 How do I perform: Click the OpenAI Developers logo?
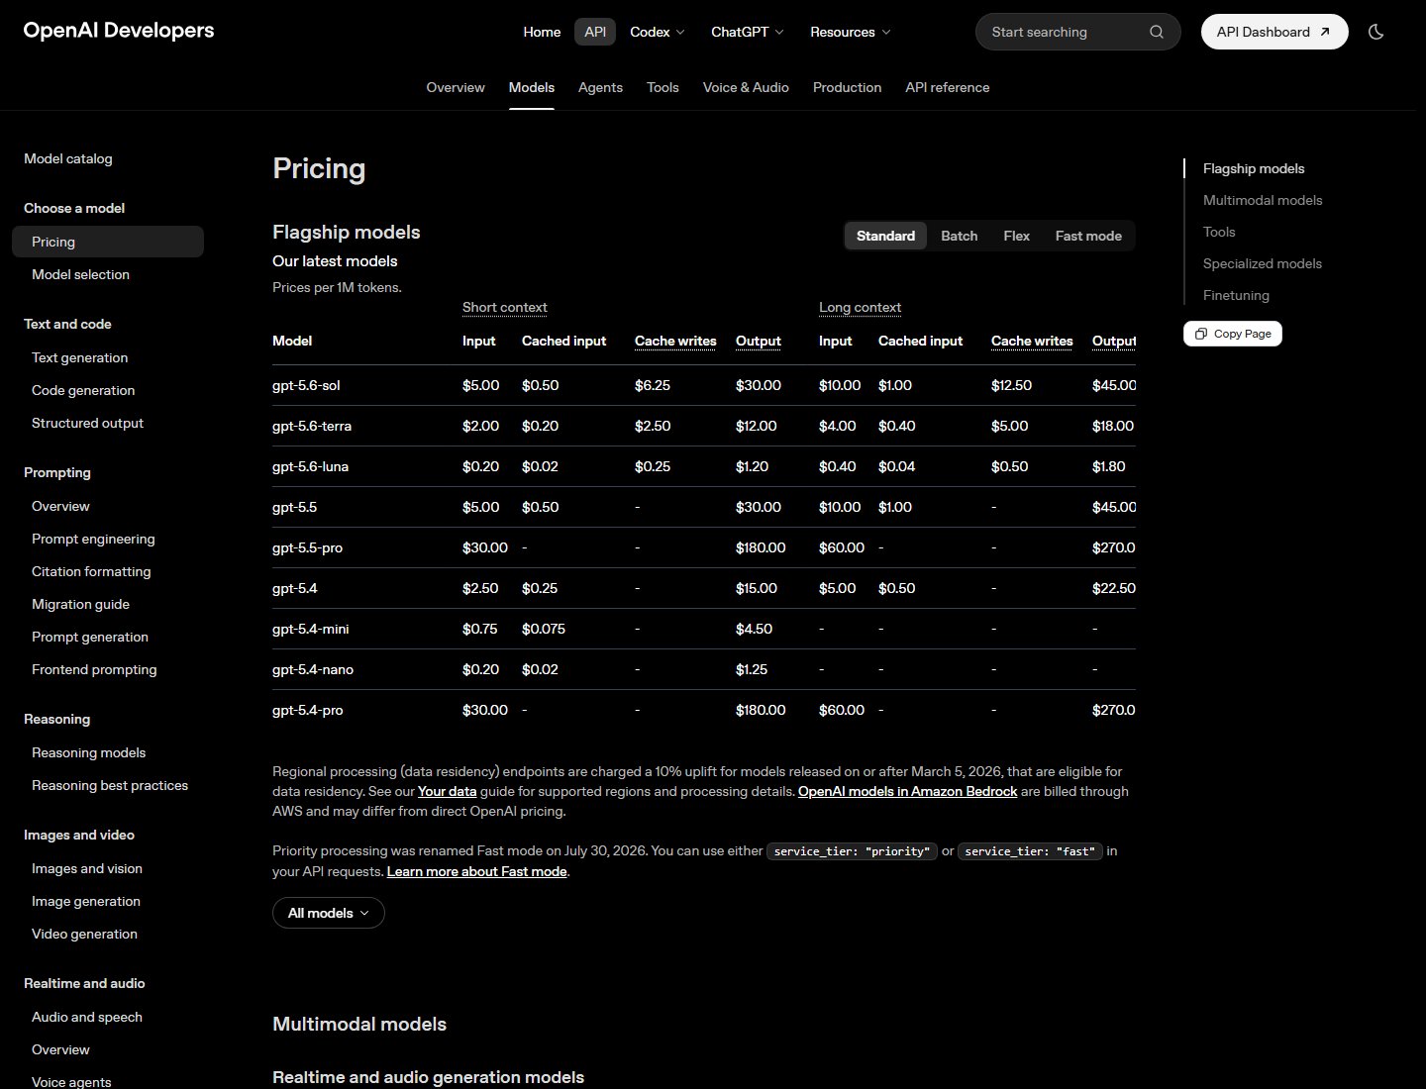click(x=119, y=31)
